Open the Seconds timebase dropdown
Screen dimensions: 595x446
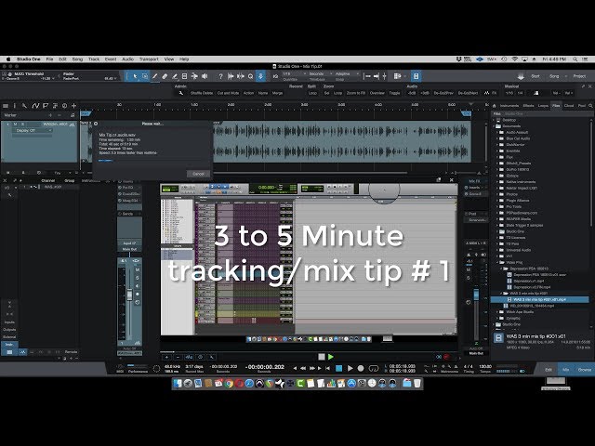(321, 73)
